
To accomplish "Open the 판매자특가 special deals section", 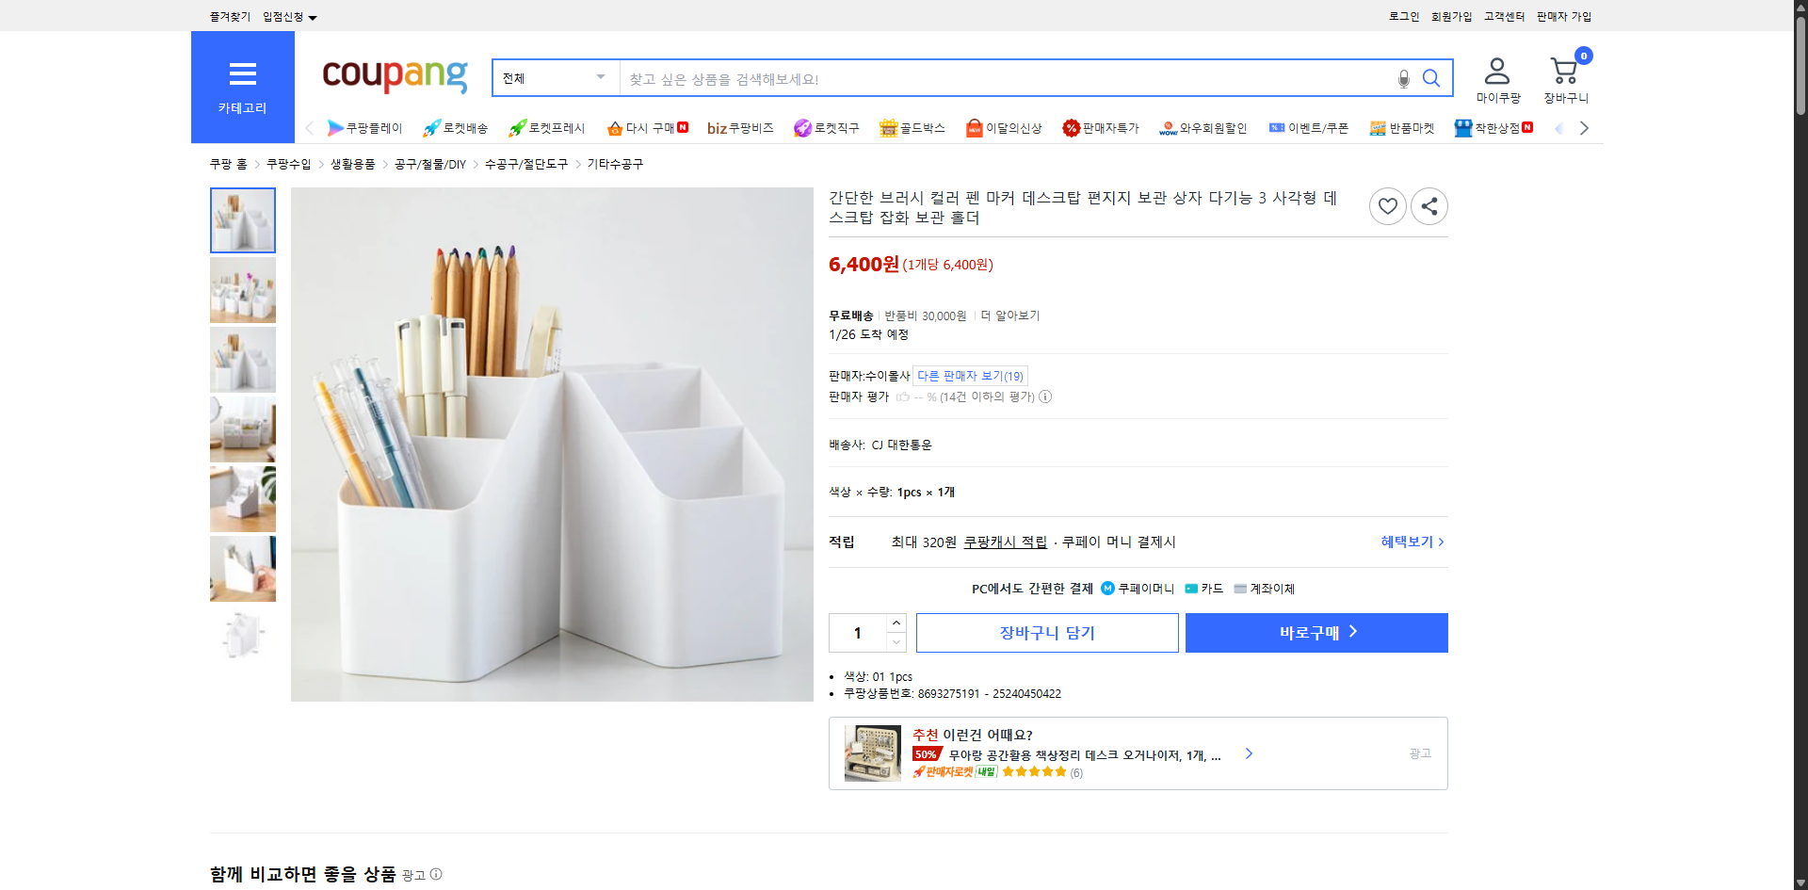I will pos(1101,128).
